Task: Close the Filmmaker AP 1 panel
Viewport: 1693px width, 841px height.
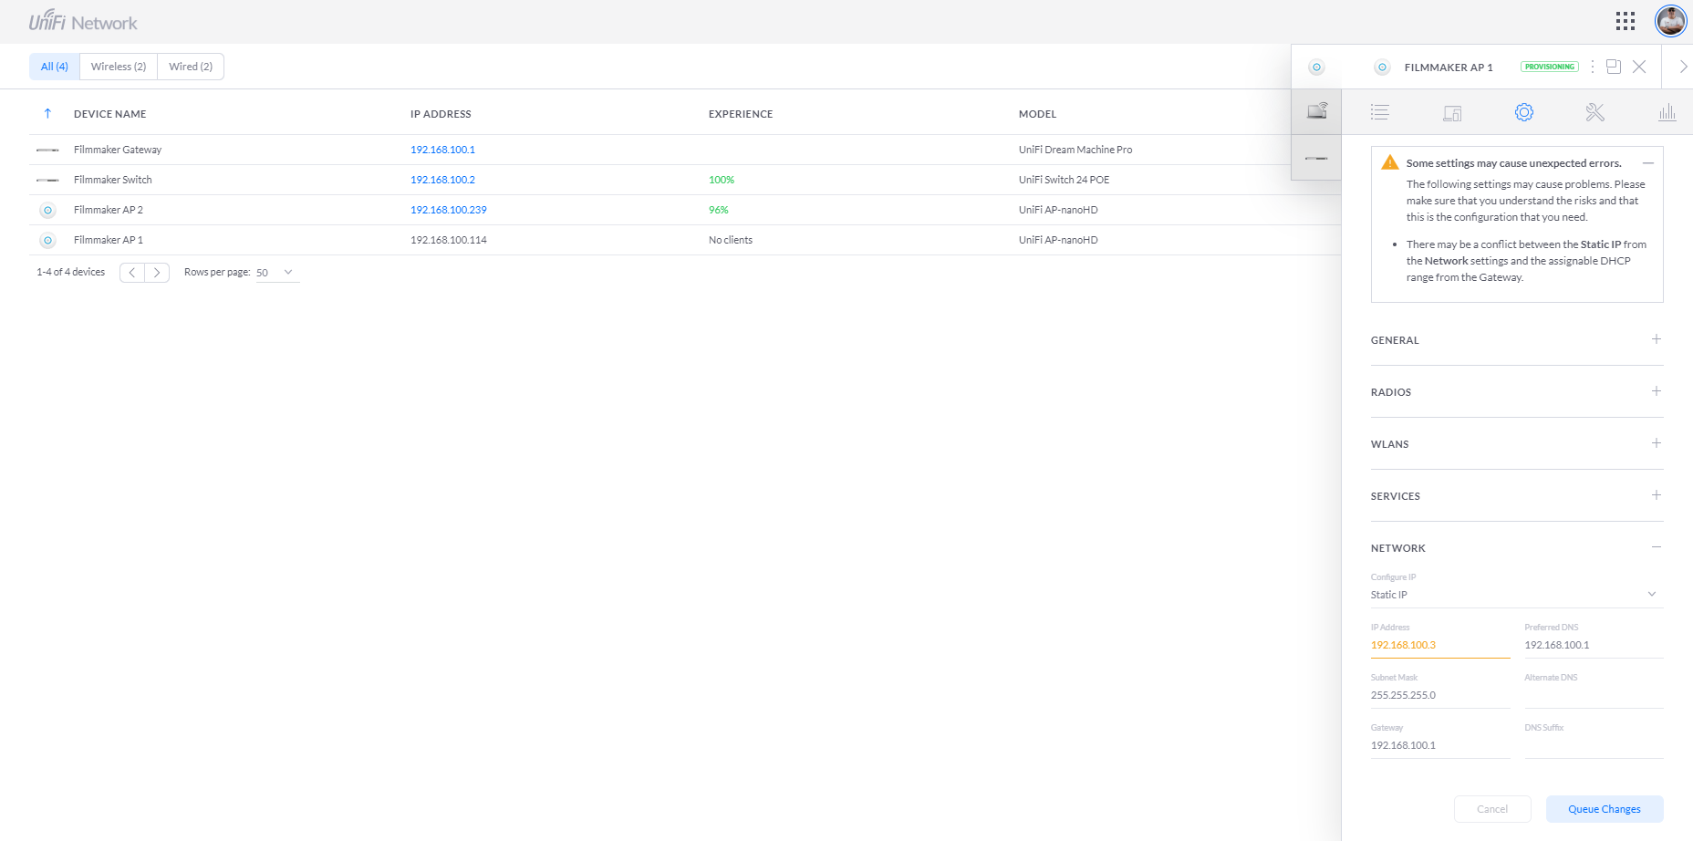Action: click(x=1639, y=67)
